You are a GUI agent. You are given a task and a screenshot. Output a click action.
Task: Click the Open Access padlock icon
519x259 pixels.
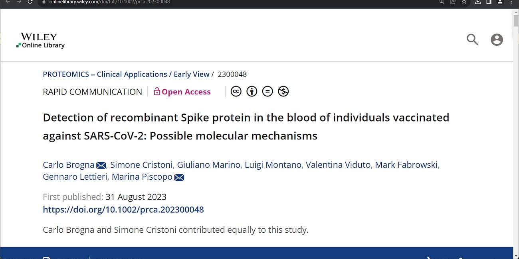tap(156, 91)
